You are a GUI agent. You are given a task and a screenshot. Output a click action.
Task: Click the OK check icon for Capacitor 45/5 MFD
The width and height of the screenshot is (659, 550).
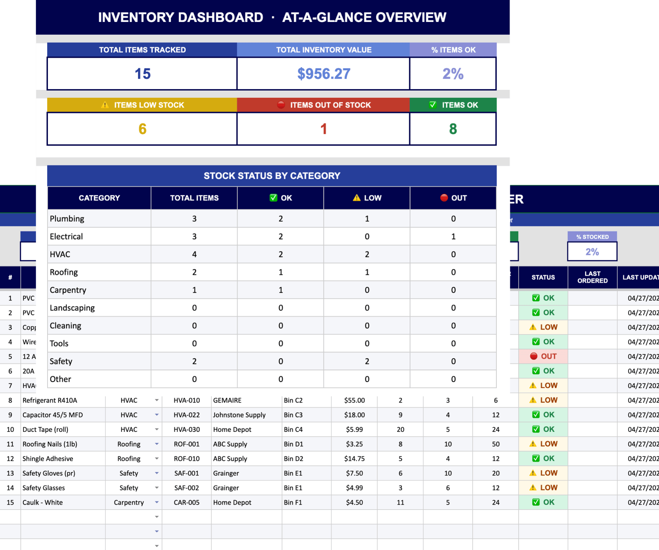536,414
